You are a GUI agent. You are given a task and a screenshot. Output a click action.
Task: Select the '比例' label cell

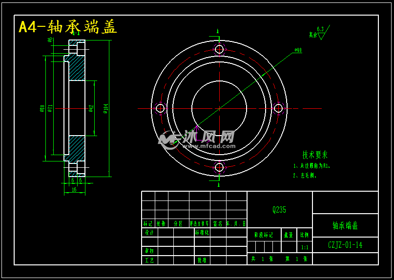click(x=305, y=235)
